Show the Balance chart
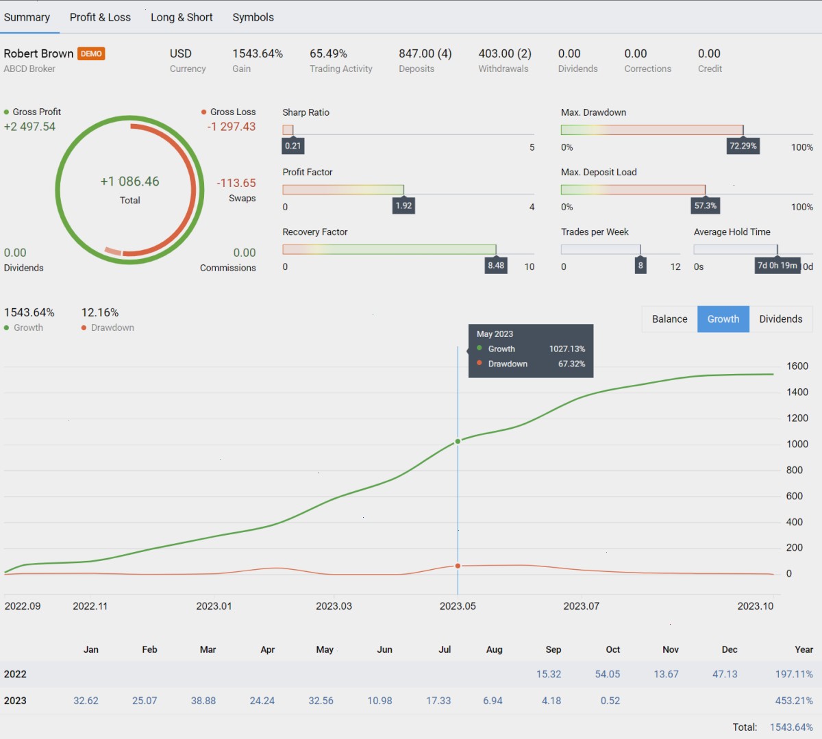822x739 pixels. point(669,319)
